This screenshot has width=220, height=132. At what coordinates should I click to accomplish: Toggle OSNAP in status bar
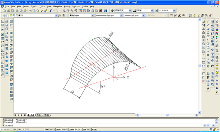tap(71, 129)
